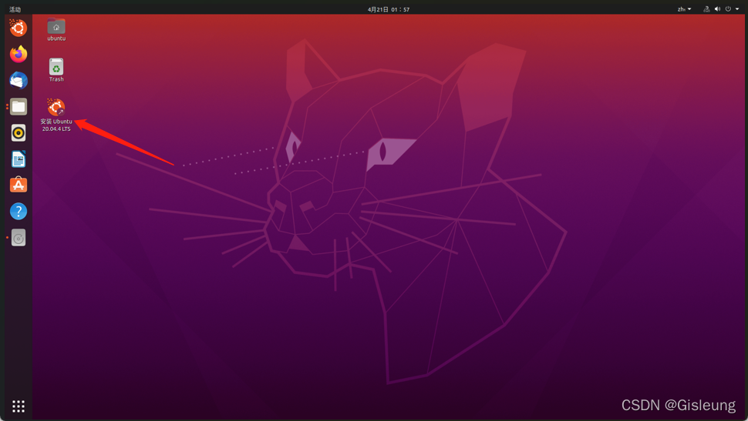Open Ubuntu Software store

point(19,185)
